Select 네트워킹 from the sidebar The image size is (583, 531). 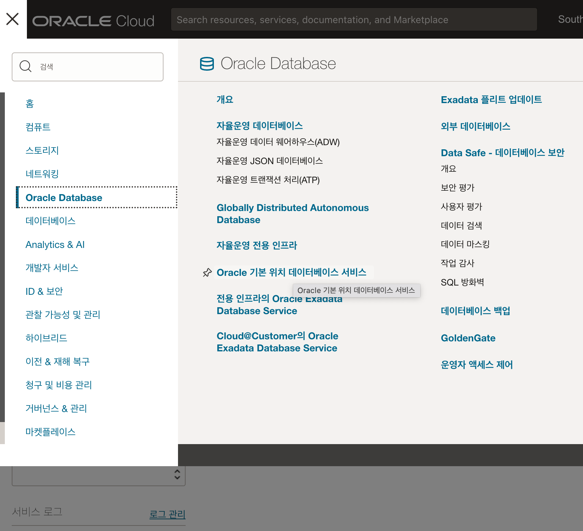42,174
